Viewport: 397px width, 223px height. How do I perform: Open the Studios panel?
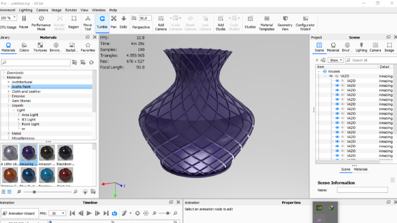coord(250,22)
